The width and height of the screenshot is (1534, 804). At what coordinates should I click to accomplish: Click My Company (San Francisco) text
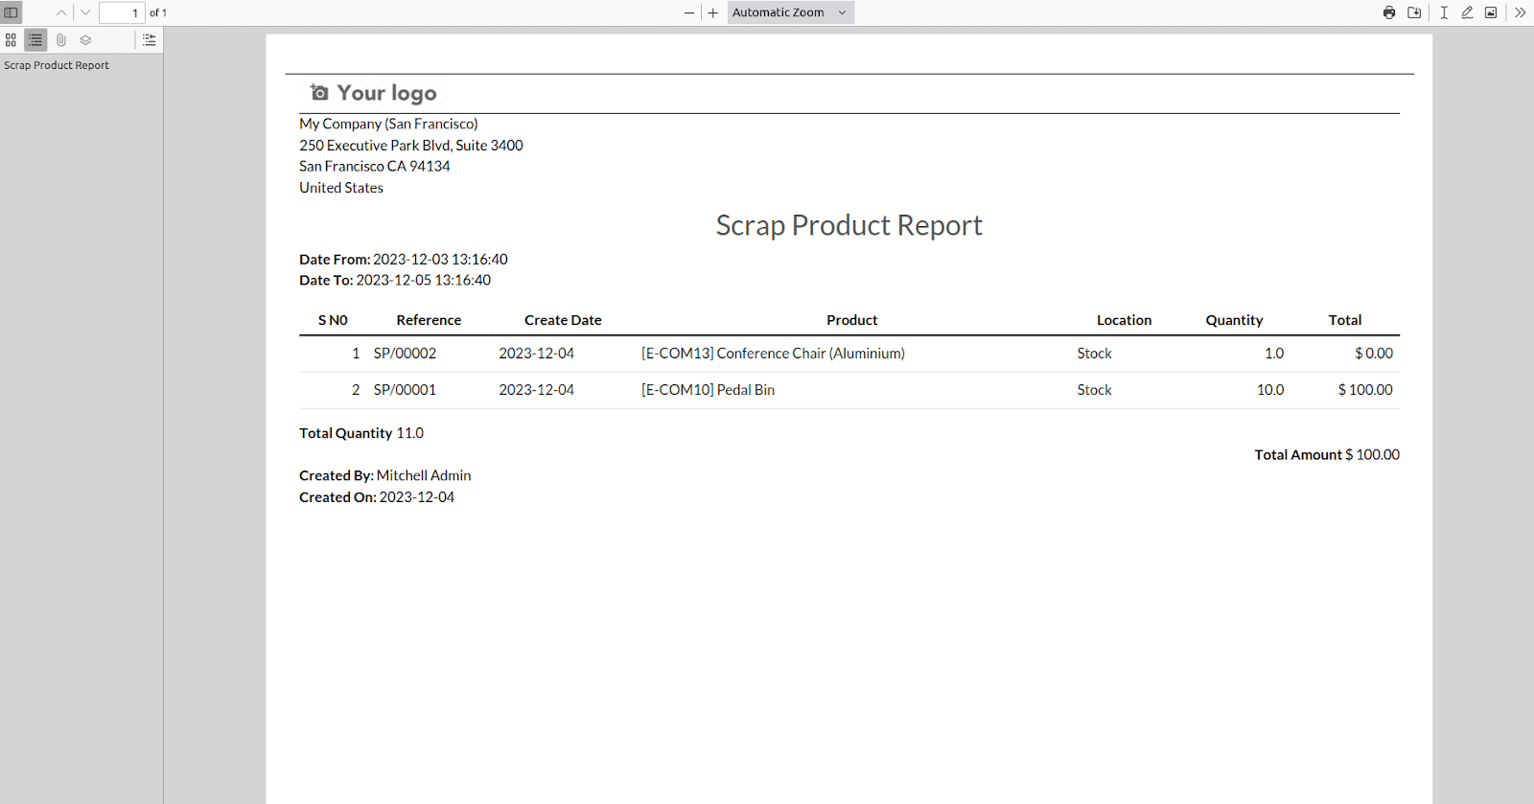[388, 124]
